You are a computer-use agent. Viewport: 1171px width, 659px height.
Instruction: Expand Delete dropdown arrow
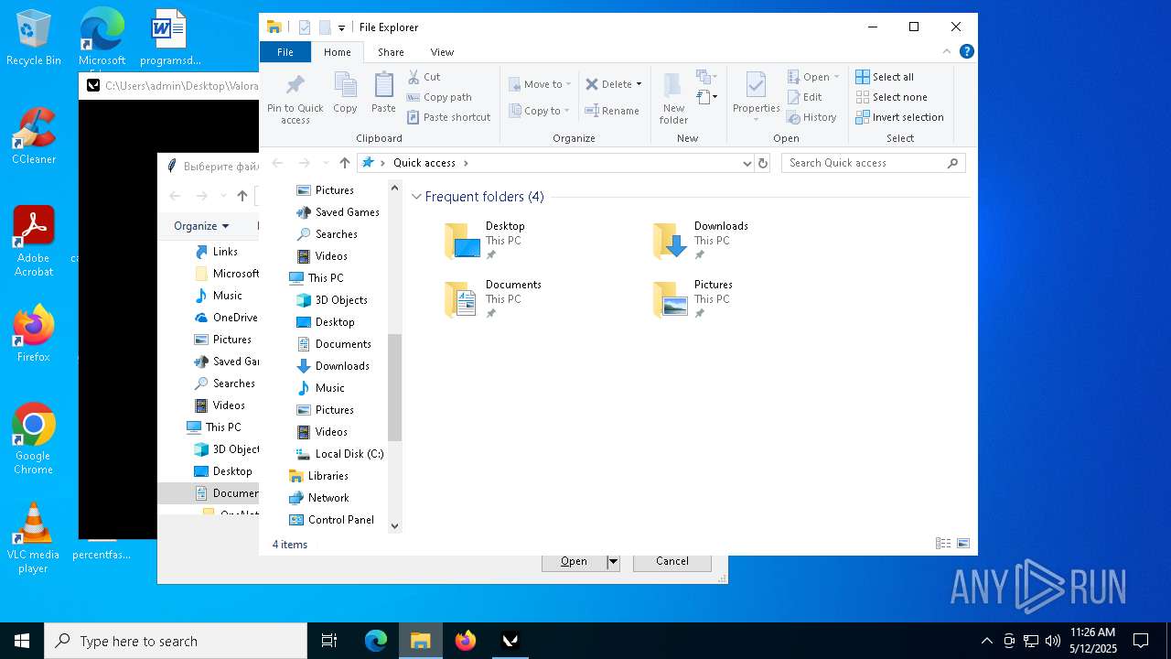pyautogui.click(x=639, y=84)
